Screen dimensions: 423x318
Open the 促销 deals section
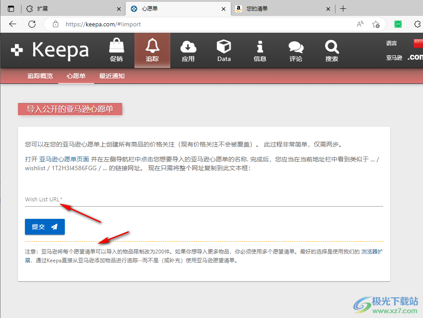(116, 50)
